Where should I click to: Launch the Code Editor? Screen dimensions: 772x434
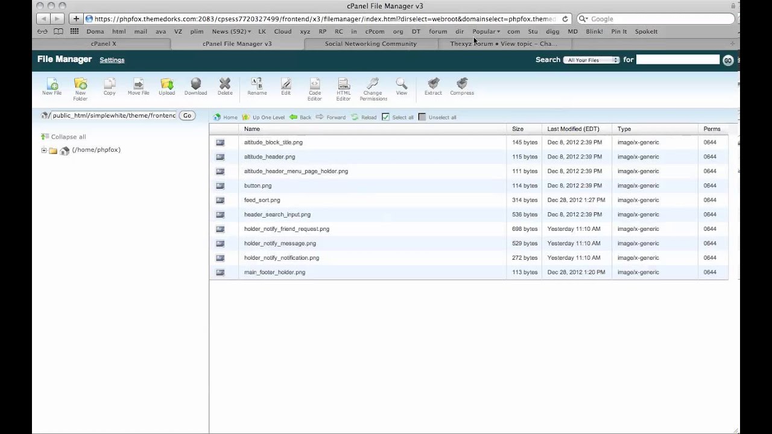click(315, 89)
